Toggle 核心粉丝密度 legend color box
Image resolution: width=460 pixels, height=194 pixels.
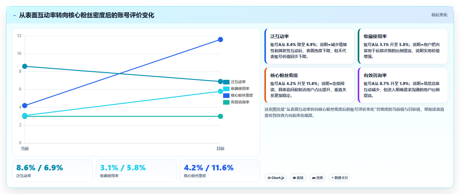coord(226,95)
